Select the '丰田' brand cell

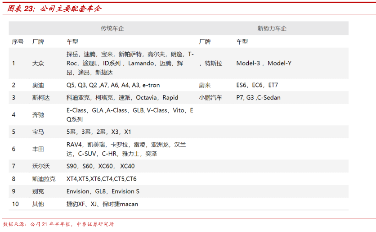tap(38, 149)
